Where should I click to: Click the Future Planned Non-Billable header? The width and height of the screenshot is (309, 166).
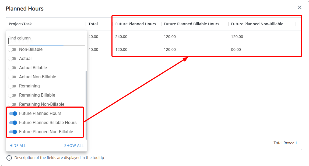point(257,24)
